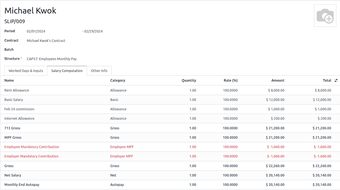Open the Employee Mandatory Contribution line
This screenshot has height=190, width=340.
pyautogui.click(x=32, y=147)
